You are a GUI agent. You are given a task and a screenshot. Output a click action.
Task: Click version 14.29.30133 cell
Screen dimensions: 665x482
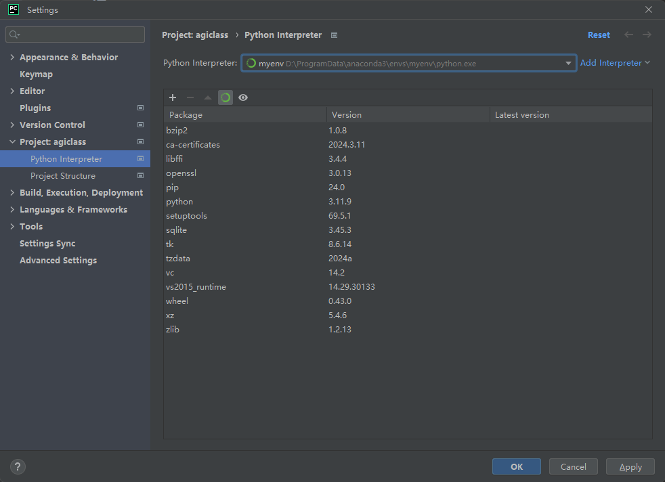tap(351, 286)
